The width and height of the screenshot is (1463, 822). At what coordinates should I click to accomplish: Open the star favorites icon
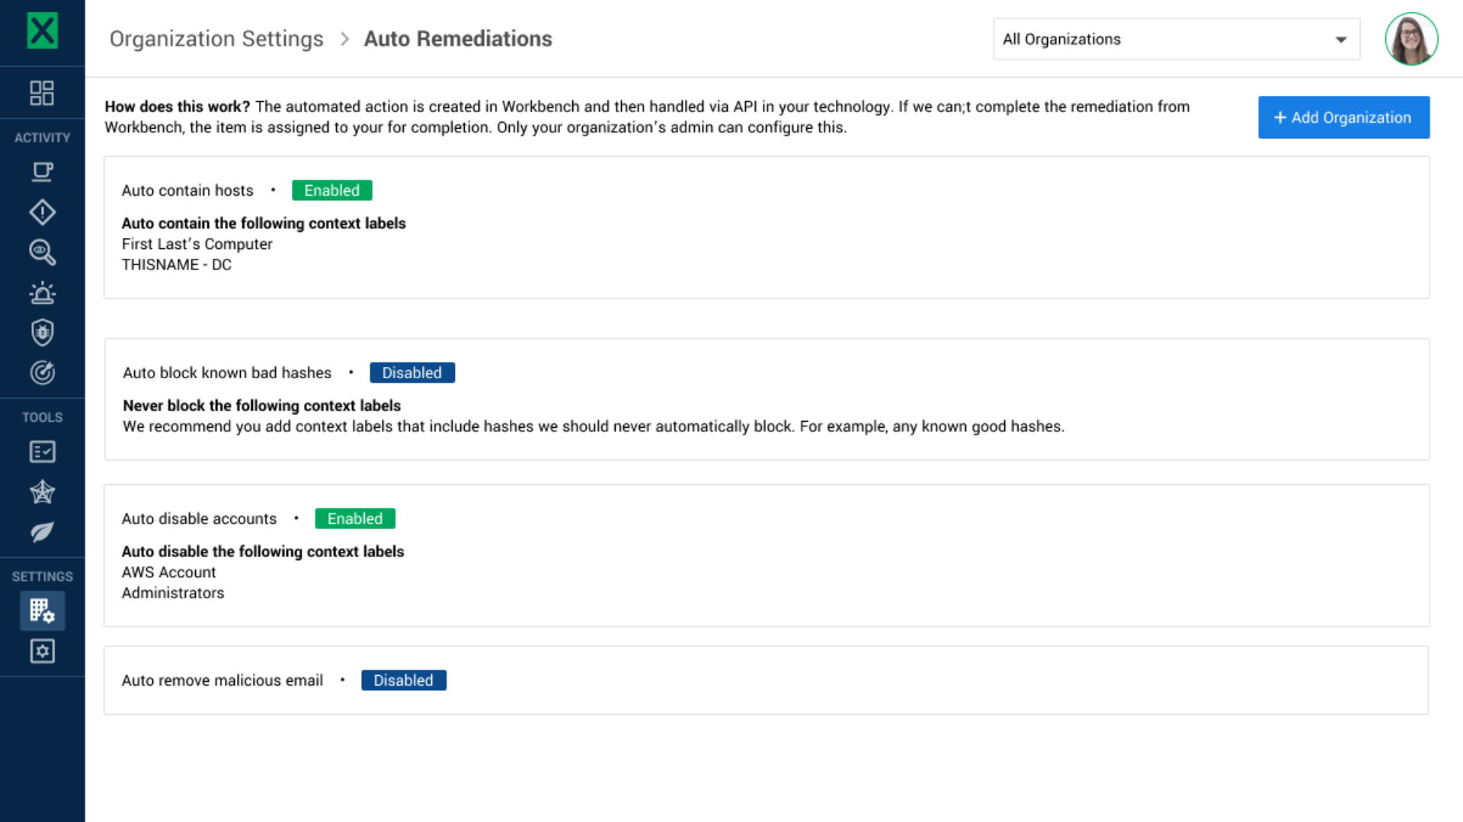pos(42,492)
